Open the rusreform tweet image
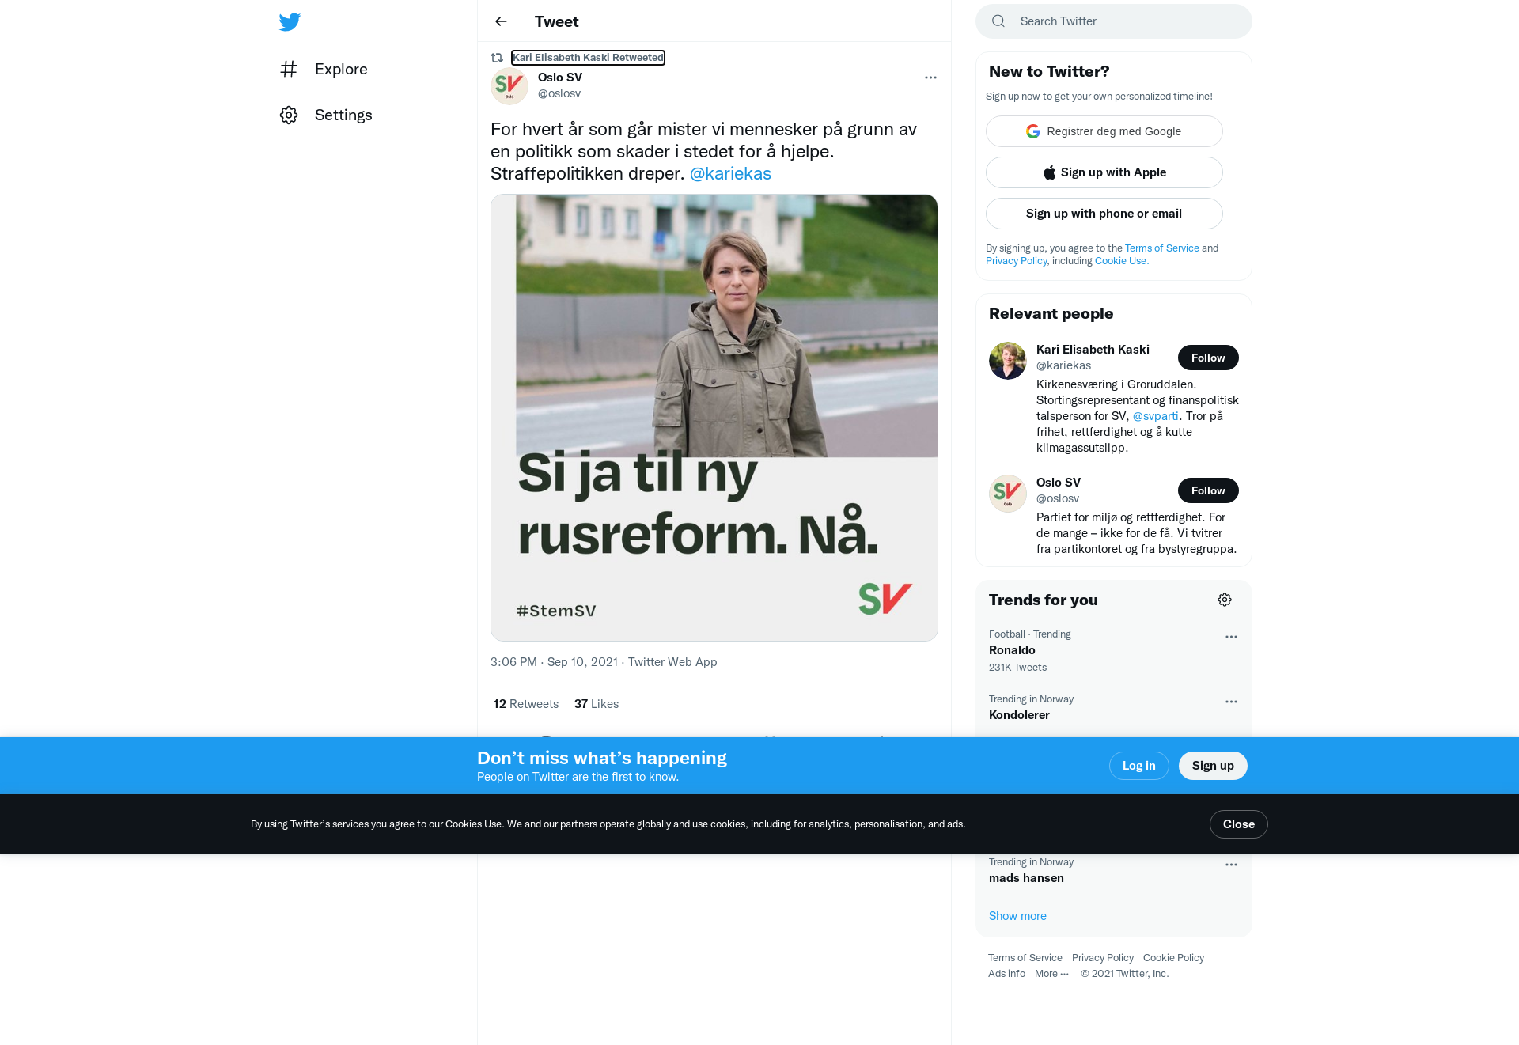Viewport: 1519px width, 1045px height. [714, 418]
